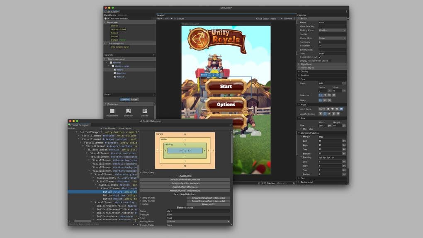Click the Options button in the canvas
Screen dimensions: 423x238
click(x=226, y=104)
